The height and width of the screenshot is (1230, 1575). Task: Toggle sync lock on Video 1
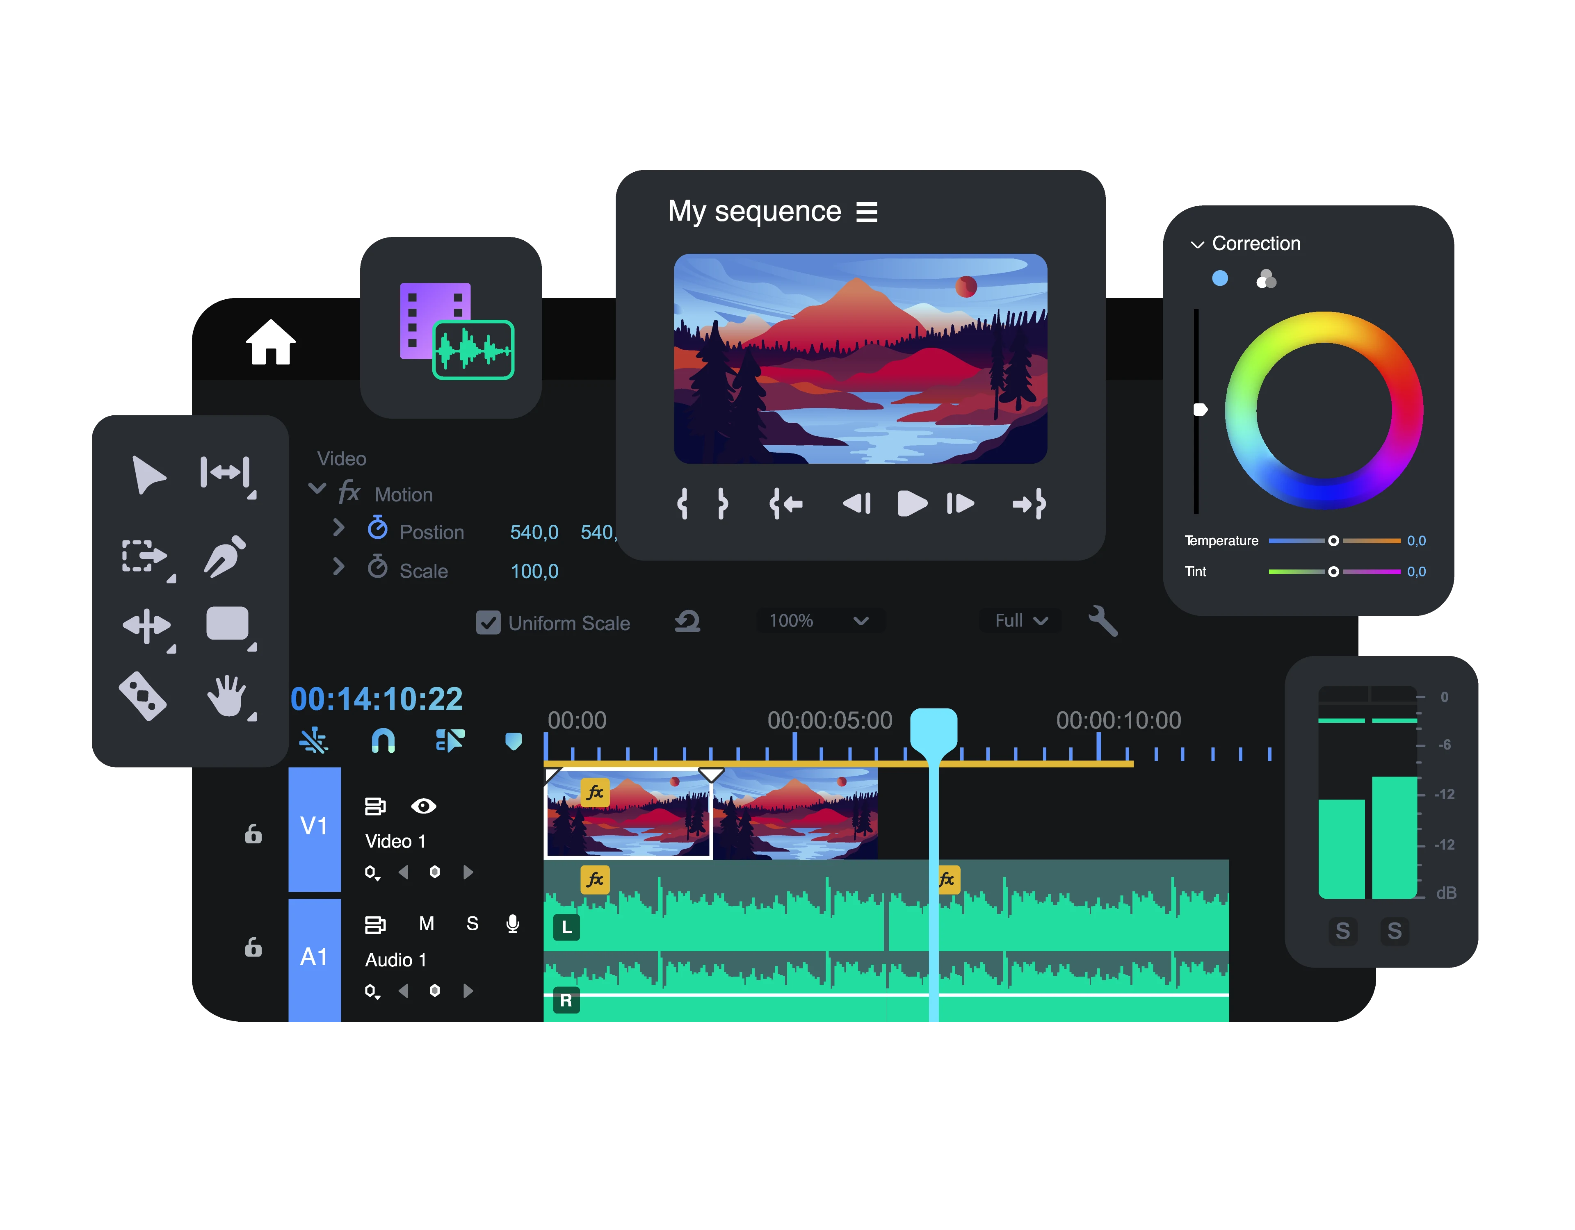pos(375,806)
